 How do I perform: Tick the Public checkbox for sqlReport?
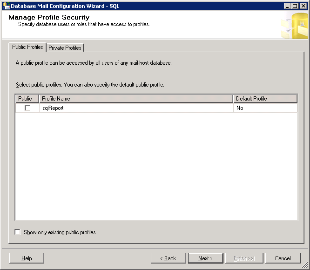click(x=27, y=108)
